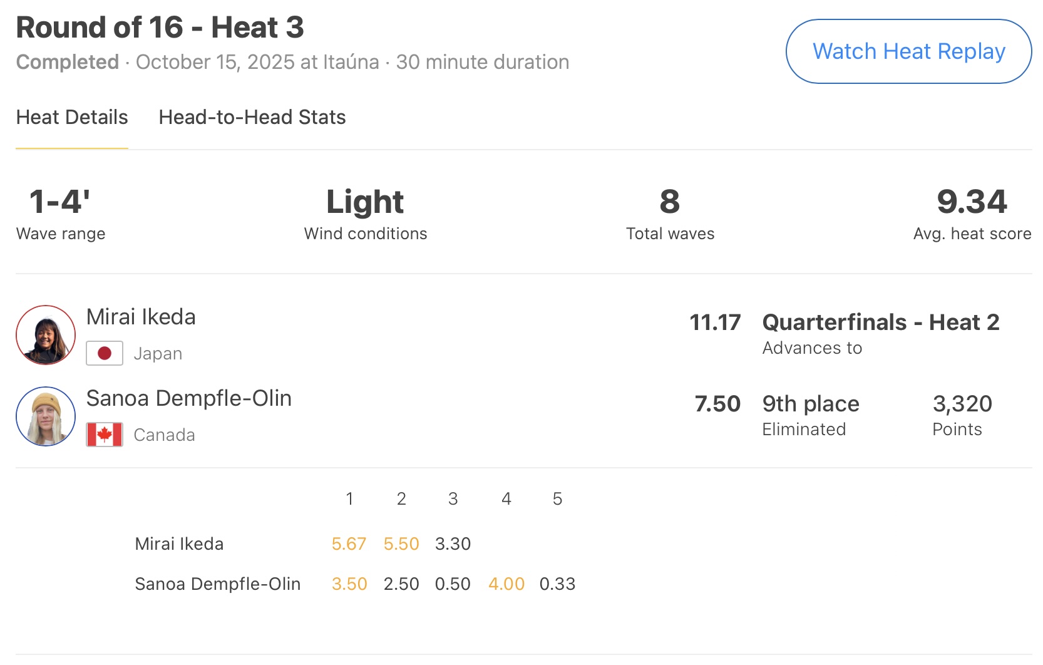
Task: Click Mirai Ikeda's 5.50 wave score
Action: tap(401, 544)
